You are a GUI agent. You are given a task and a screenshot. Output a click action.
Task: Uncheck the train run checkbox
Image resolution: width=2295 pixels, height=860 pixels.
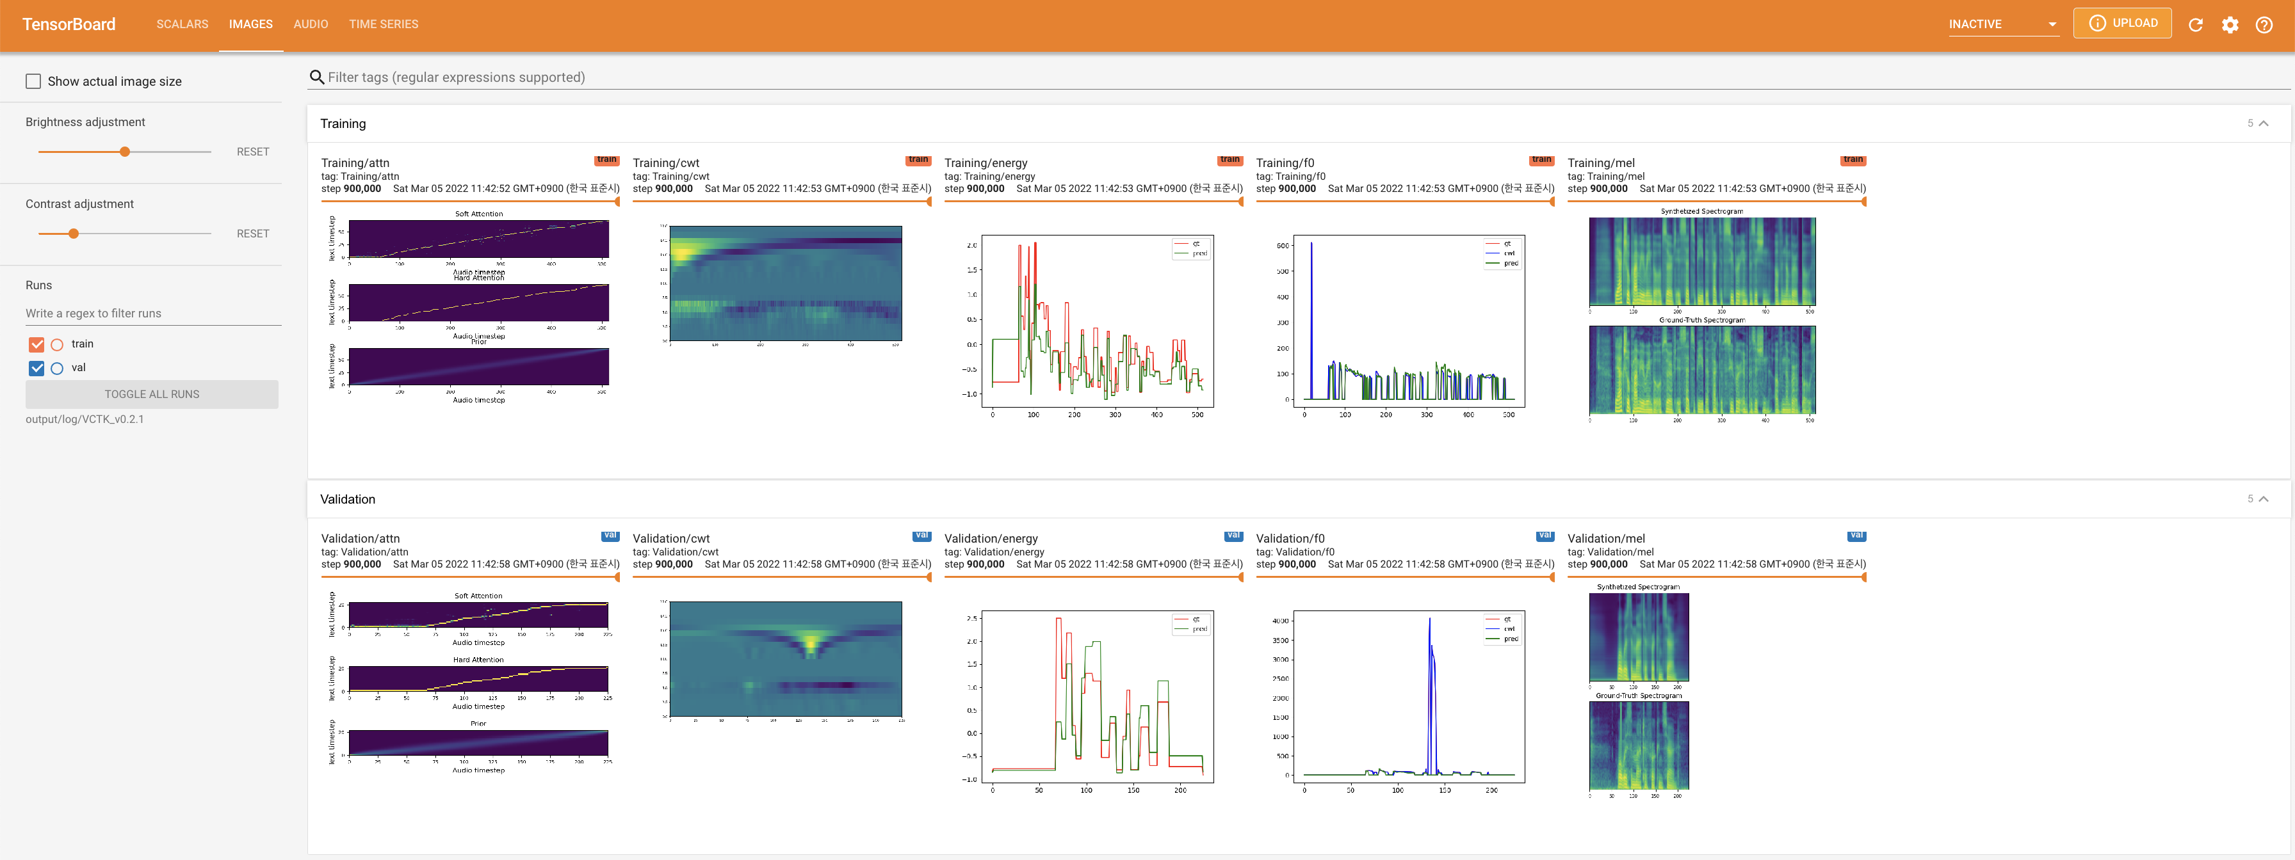pos(36,344)
